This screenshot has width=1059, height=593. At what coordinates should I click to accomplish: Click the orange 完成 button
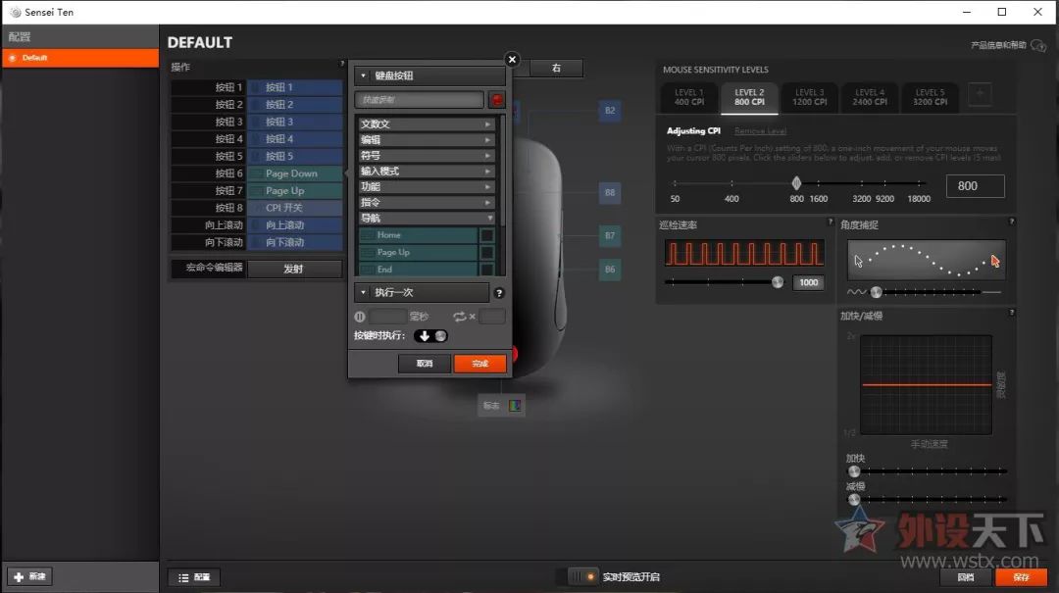click(480, 364)
